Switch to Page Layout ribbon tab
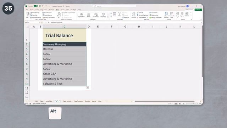 point(44,10)
